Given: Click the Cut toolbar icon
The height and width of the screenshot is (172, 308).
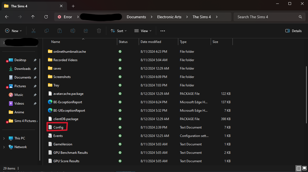Looking at the screenshot, I should tap(34, 31).
